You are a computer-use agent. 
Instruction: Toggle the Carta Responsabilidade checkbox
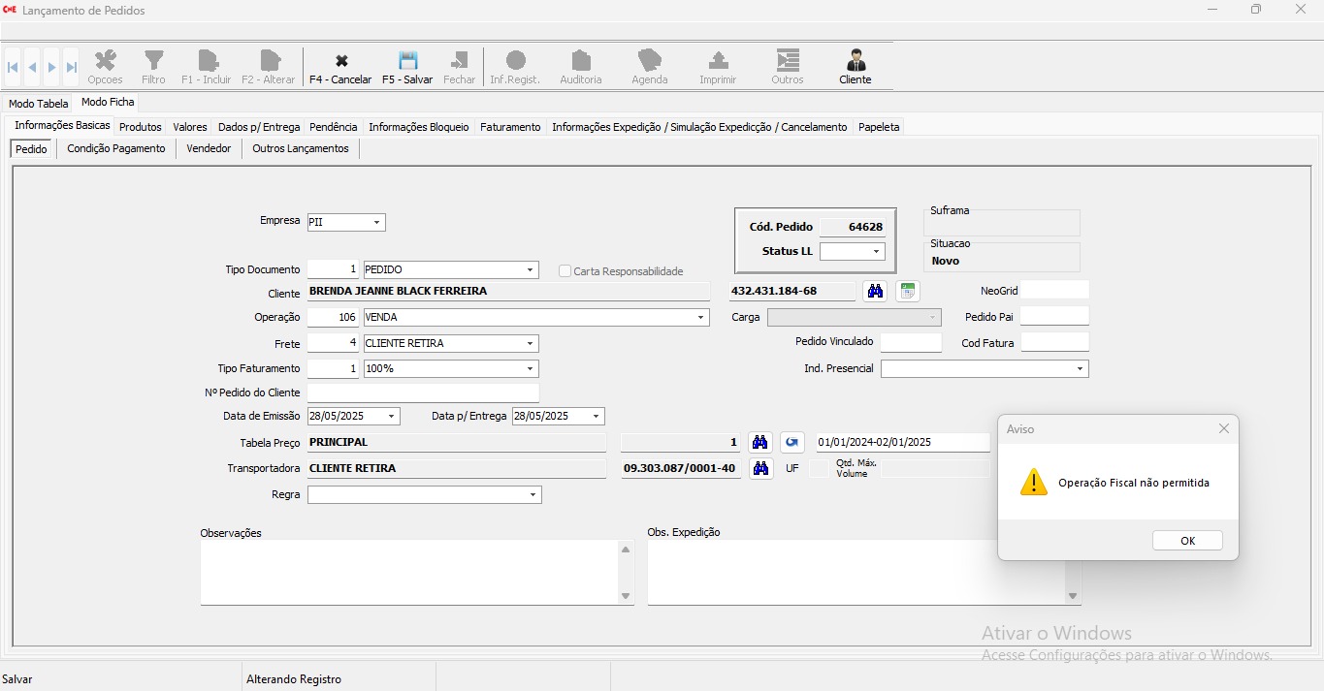click(x=565, y=271)
